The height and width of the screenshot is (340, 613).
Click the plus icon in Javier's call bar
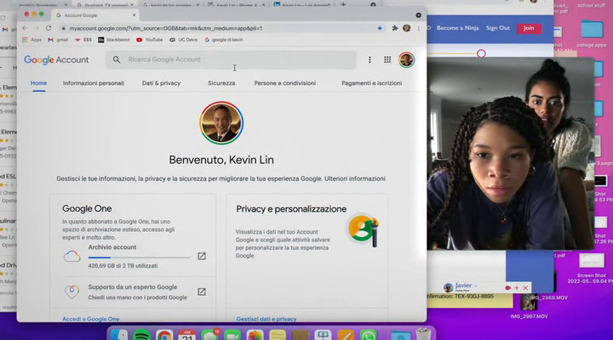click(517, 287)
